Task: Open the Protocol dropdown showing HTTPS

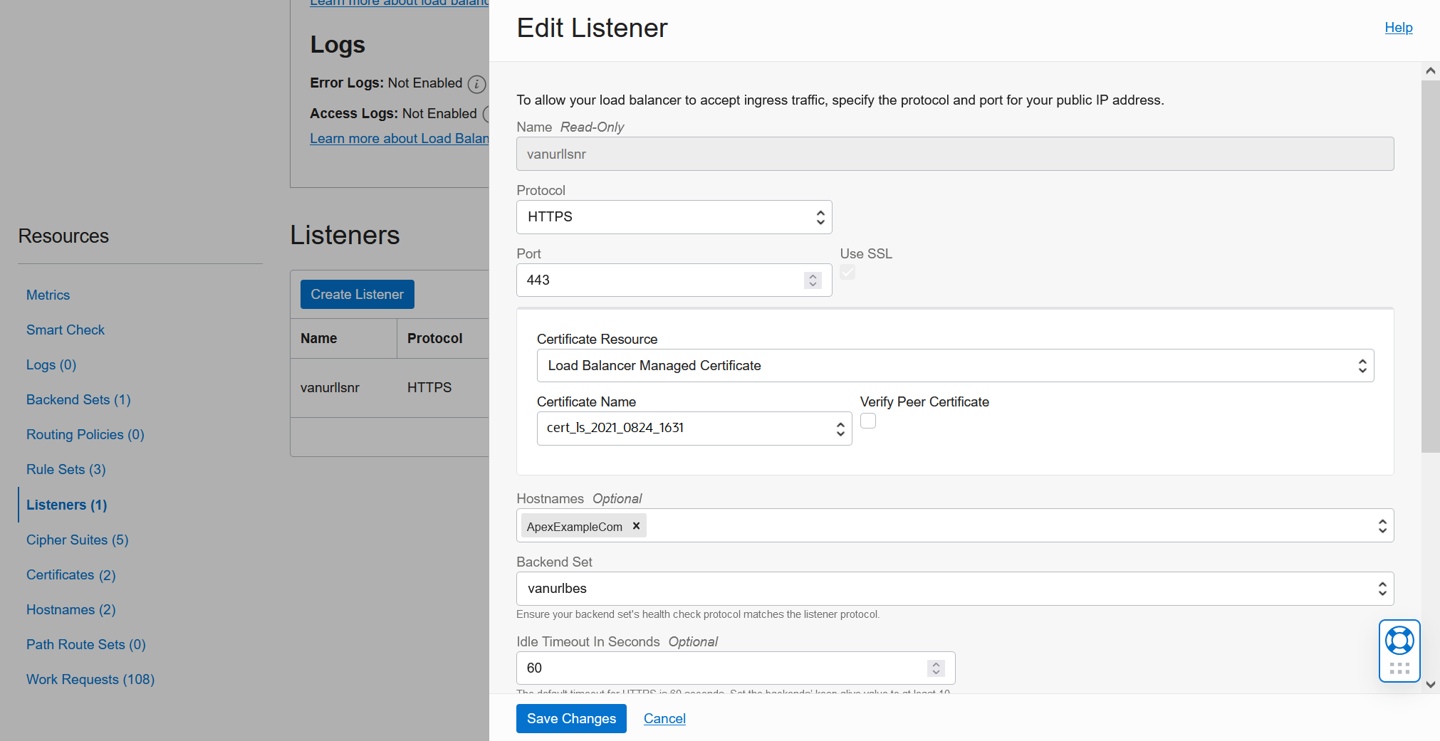Action: [x=674, y=217]
